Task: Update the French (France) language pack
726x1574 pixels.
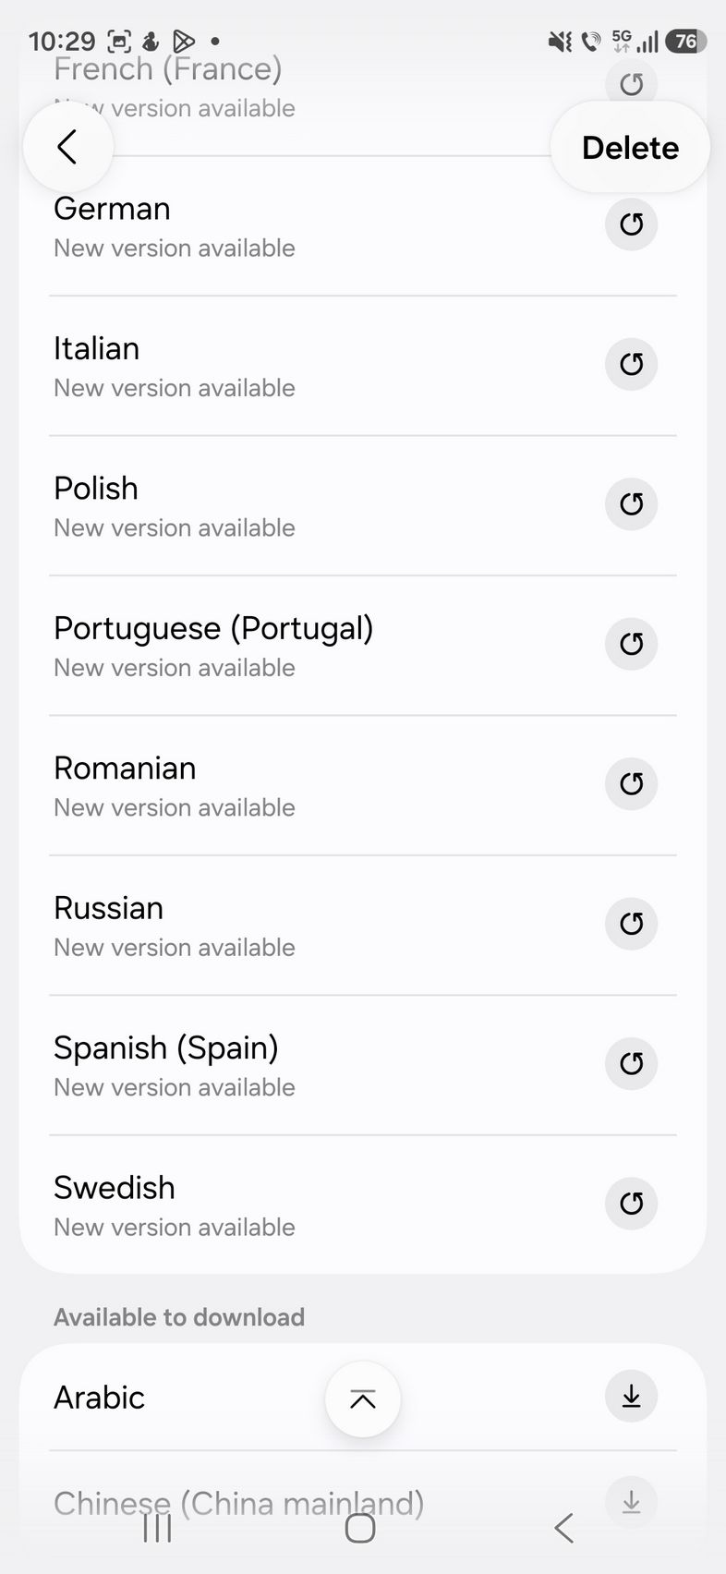Action: point(631,85)
